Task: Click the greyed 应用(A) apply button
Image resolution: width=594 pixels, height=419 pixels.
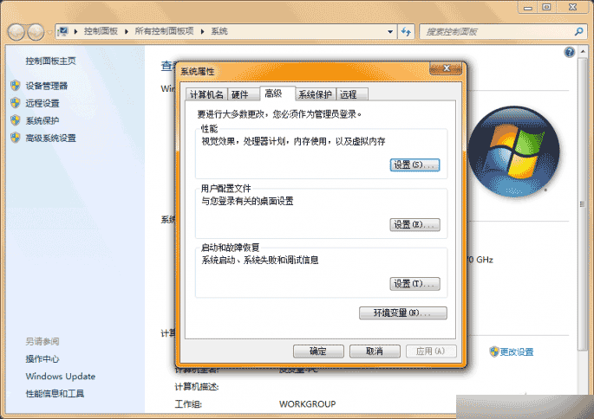Action: point(431,351)
